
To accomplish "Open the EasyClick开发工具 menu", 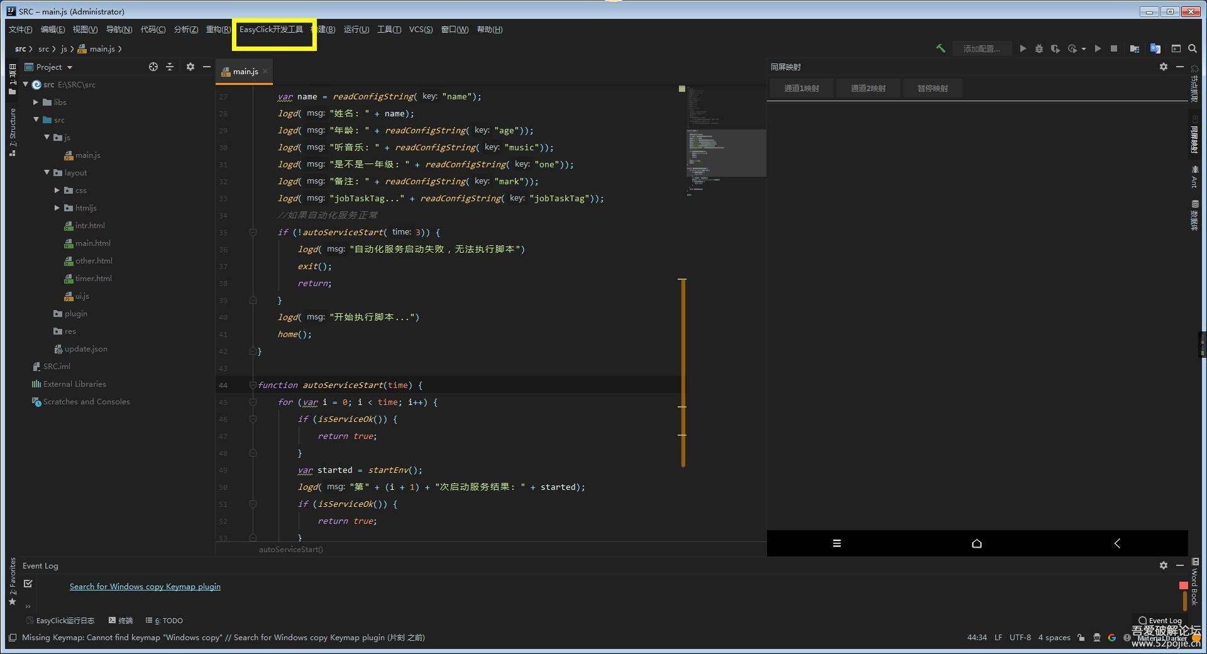I will tap(271, 30).
